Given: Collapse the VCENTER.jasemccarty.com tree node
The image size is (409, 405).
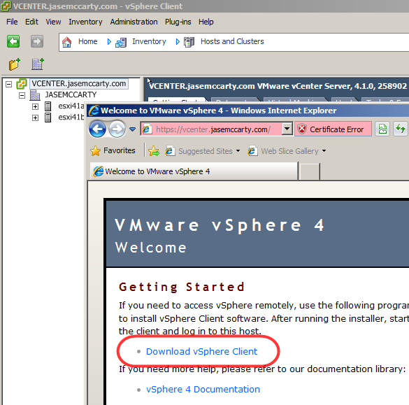Looking at the screenshot, I should (9, 85).
